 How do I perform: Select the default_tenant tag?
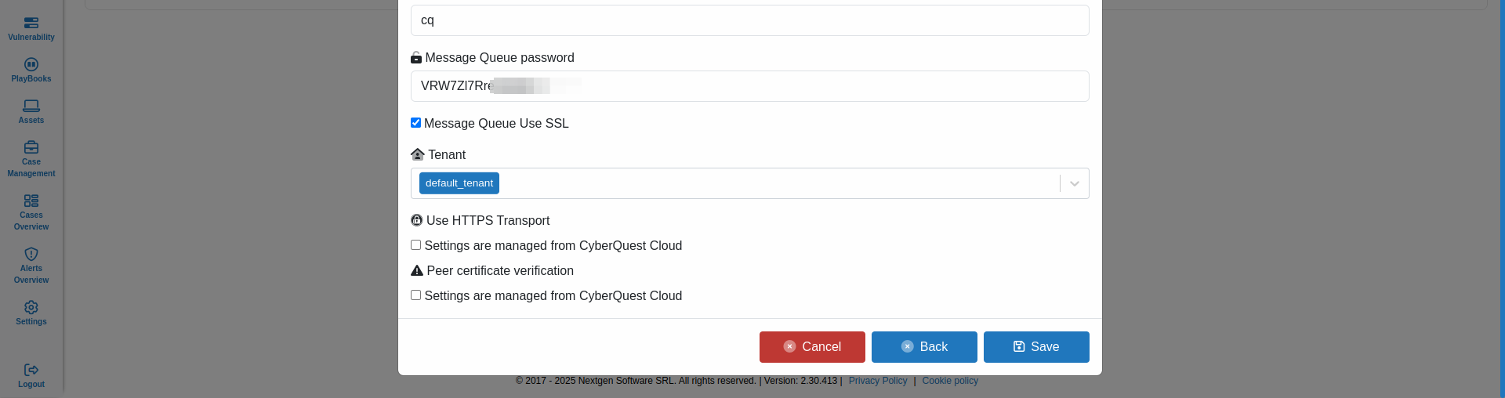pos(459,183)
